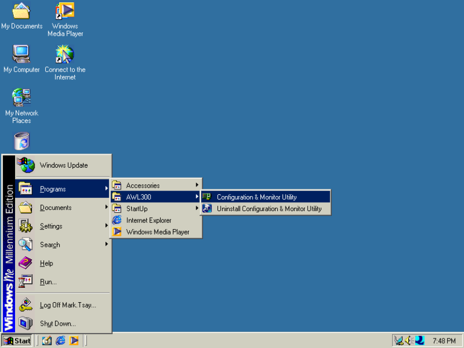Screen dimensions: 464x348
Task: Choose Shut Down... from the Start menu
Action: [63, 323]
